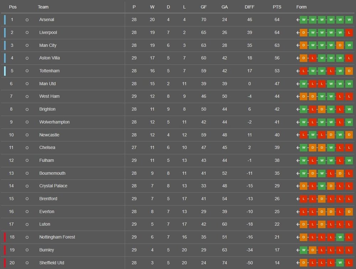Open the Nottingham Forest team link
Viewport: 356px width, 269px height.
[57, 237]
